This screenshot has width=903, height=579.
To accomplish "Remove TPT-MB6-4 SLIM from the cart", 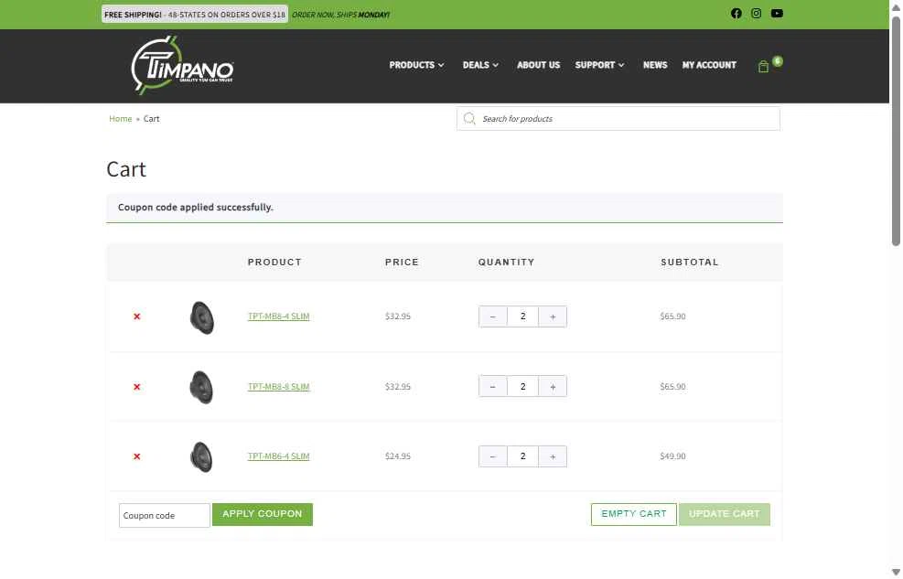I will pyautogui.click(x=137, y=456).
